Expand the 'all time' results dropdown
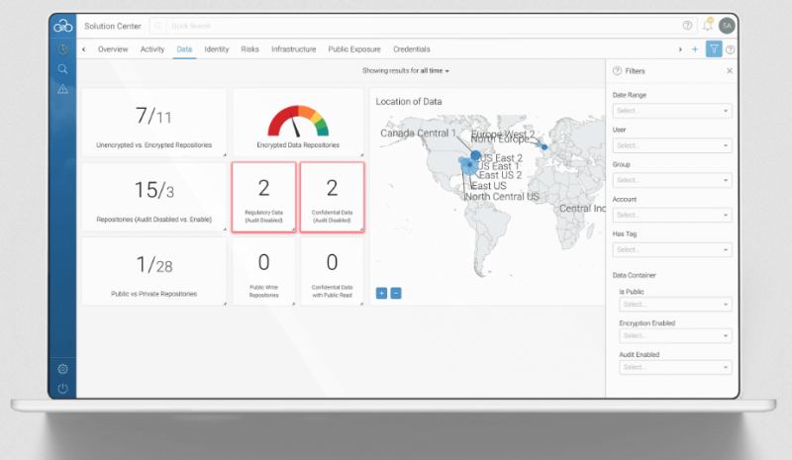Viewport: 792px width, 460px height. (x=434, y=71)
